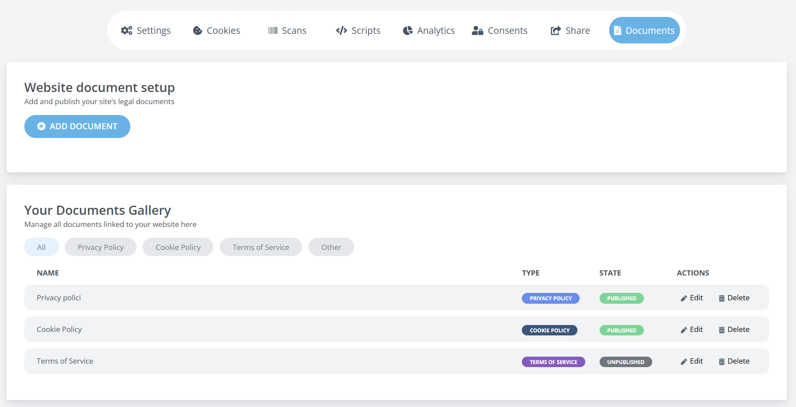Click the Scripts code icon
This screenshot has width=796, height=407.
coord(342,30)
